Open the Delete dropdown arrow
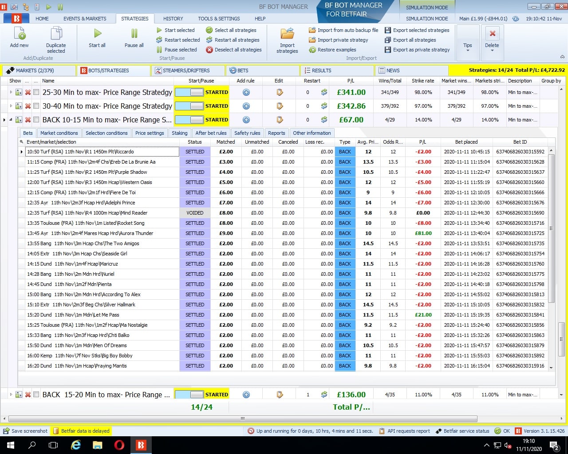 click(492, 51)
